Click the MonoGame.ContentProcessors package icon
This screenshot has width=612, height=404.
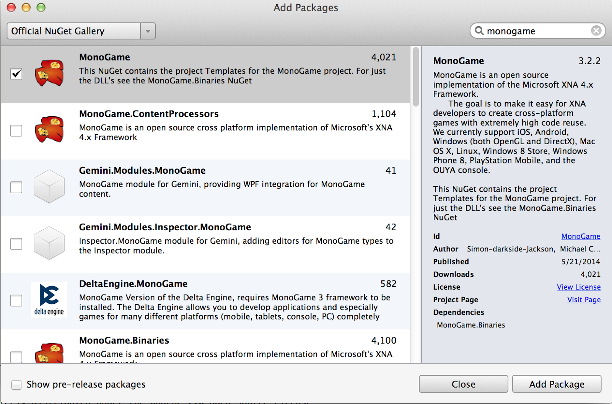[49, 129]
